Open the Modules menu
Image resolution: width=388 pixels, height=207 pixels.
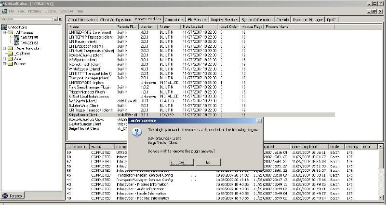[x=34, y=11]
